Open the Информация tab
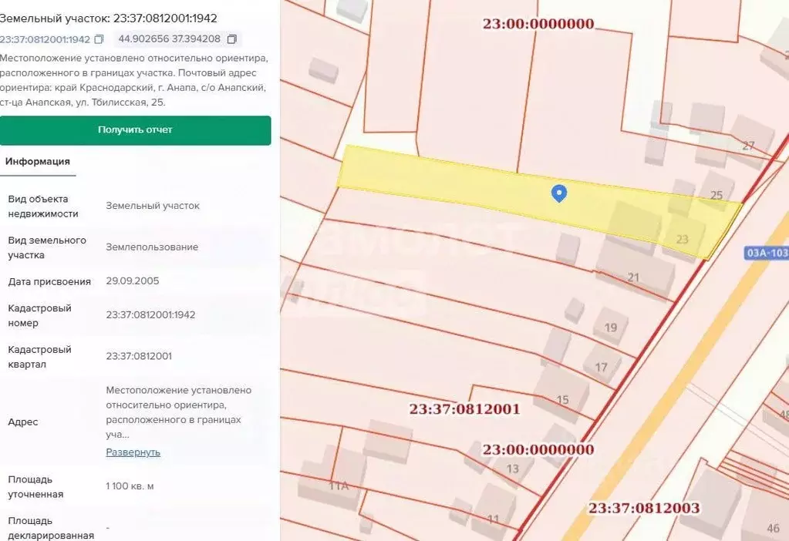This screenshot has height=541, width=789. [x=39, y=162]
